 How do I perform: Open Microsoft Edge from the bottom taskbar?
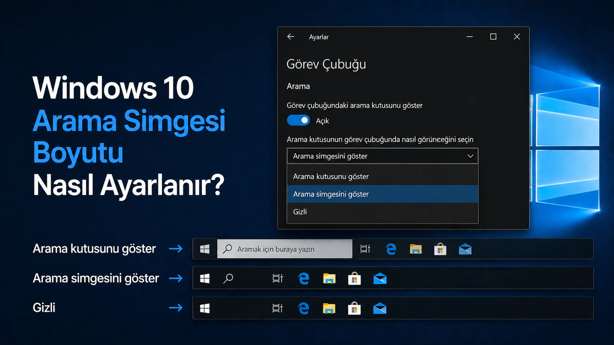point(303,308)
